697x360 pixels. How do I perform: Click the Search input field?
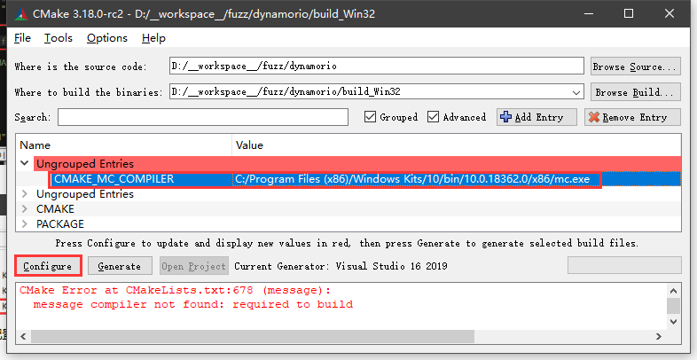pos(203,117)
